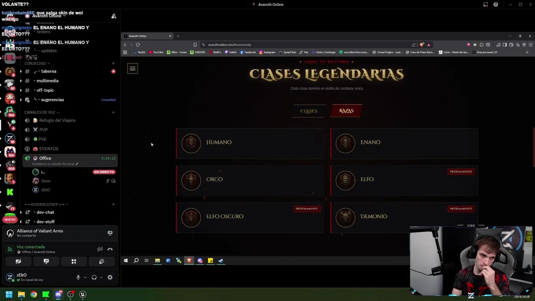Open the Instagram bookmark
Viewport: 535px width, 301px height.
pyautogui.click(x=267, y=52)
